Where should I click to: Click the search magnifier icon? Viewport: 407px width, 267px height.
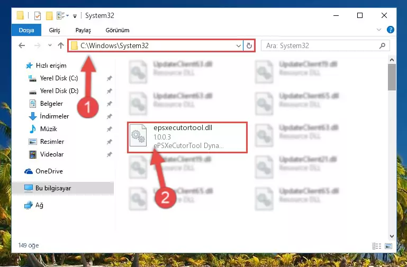[382, 46]
